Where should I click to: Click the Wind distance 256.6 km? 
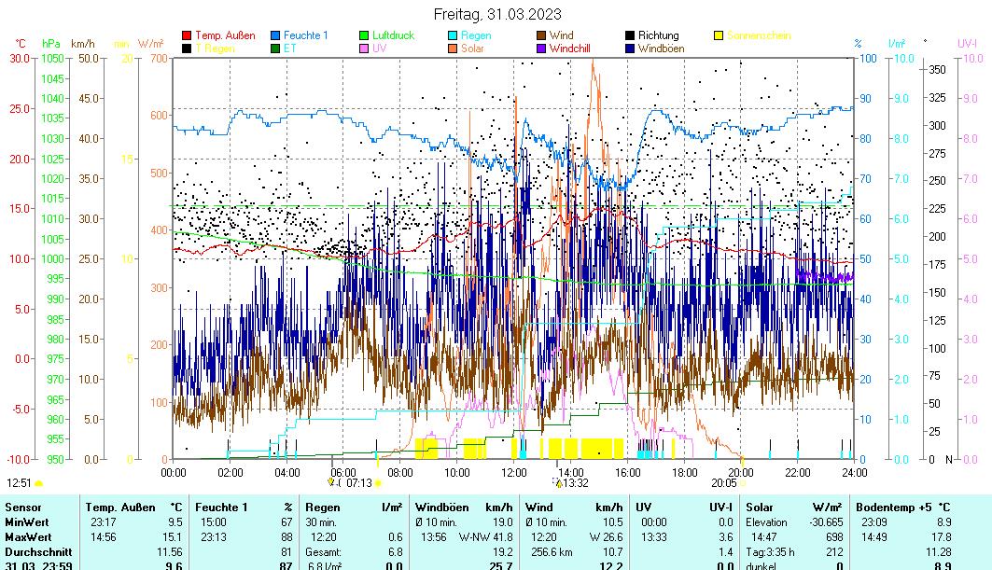point(552,552)
